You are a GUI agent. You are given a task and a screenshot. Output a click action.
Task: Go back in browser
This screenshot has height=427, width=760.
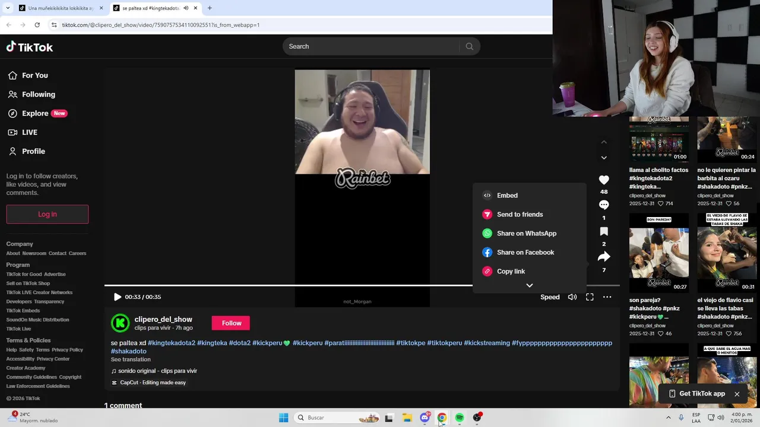click(x=8, y=25)
